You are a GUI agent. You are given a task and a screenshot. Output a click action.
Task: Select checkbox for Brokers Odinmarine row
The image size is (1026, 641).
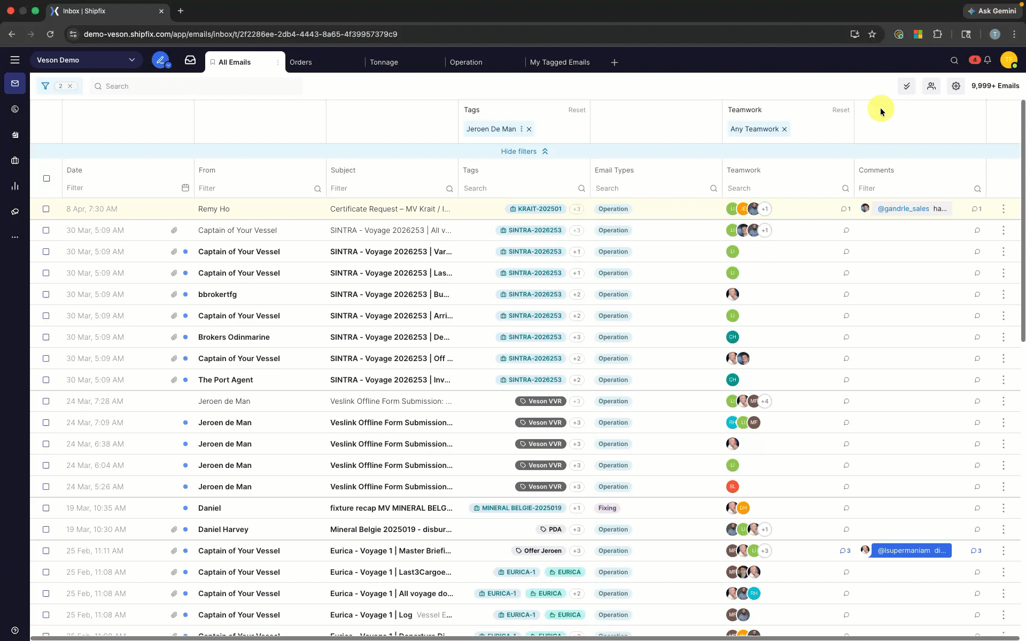[46, 337]
